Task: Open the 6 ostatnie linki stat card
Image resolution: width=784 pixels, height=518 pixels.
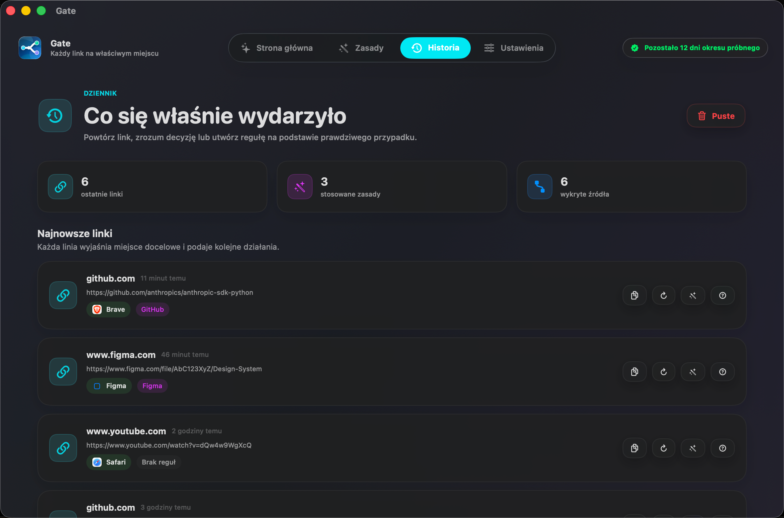Action: pos(152,187)
